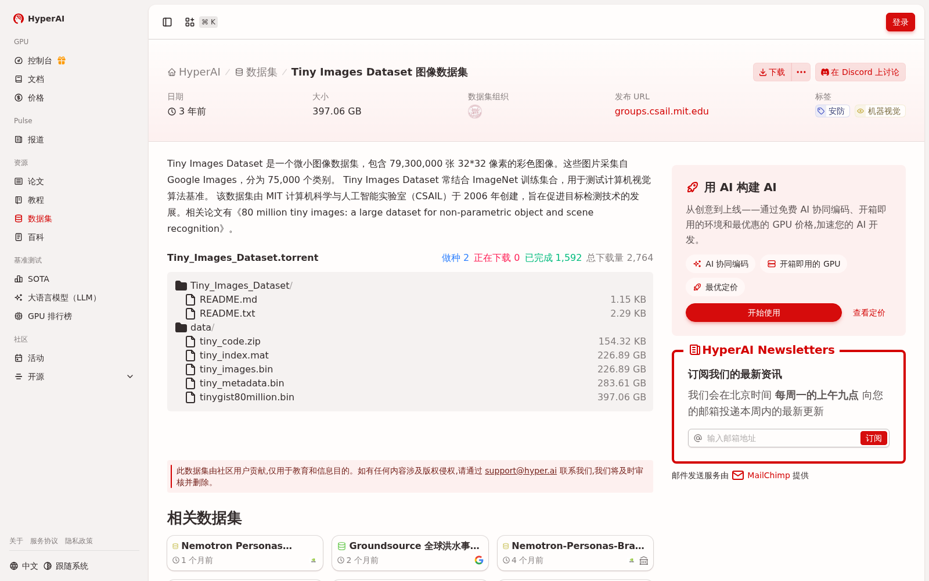Open Nemotron Personas dataset card

point(245,553)
